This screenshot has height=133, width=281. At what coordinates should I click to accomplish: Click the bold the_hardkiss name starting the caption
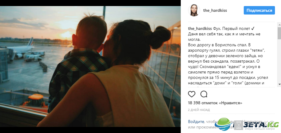[200, 29]
